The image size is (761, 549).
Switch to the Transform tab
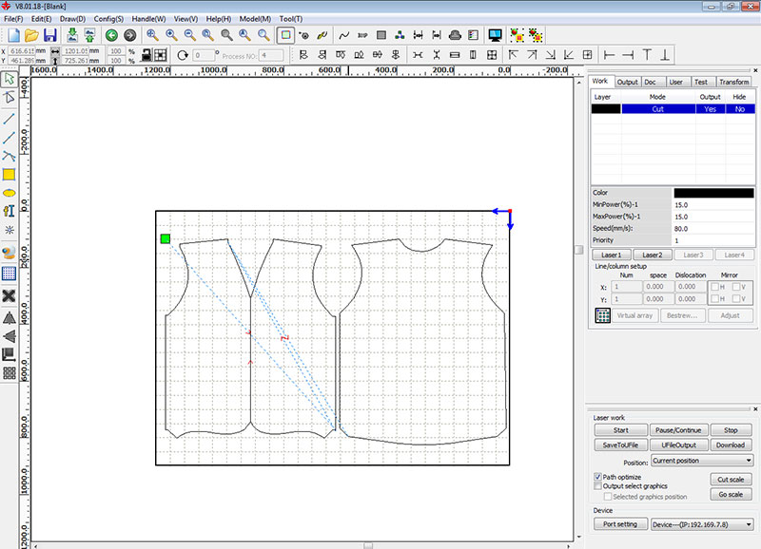coord(733,82)
